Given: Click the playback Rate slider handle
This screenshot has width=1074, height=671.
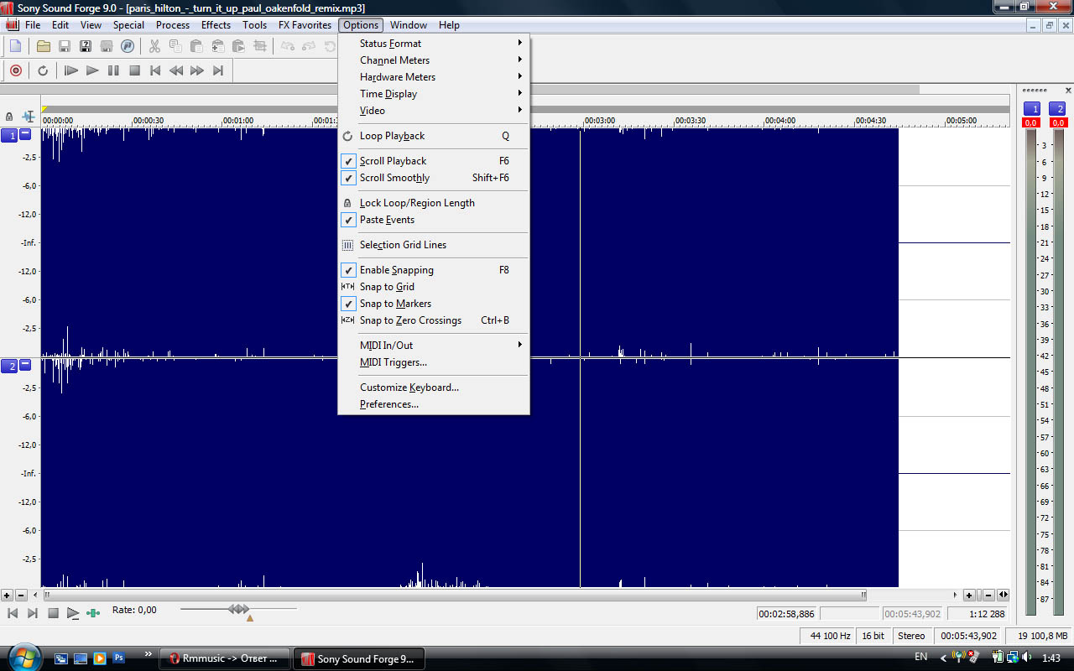Looking at the screenshot, I should 239,609.
